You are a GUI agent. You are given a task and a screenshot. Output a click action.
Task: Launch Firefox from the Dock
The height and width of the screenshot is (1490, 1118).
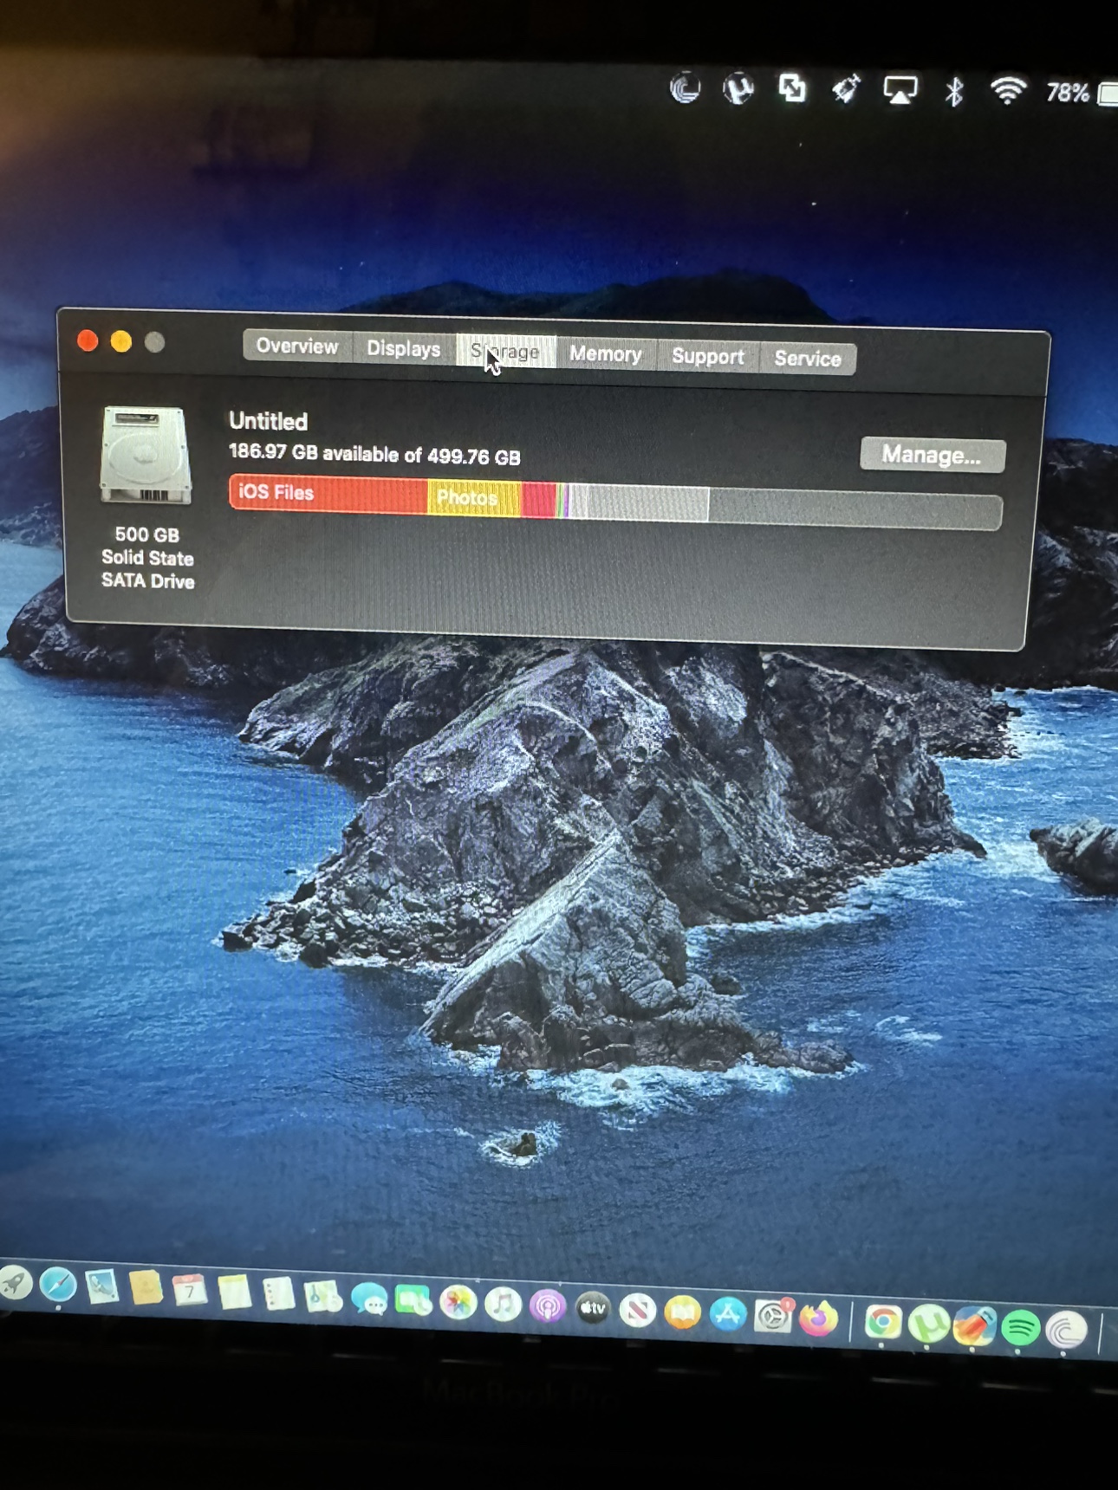click(818, 1318)
